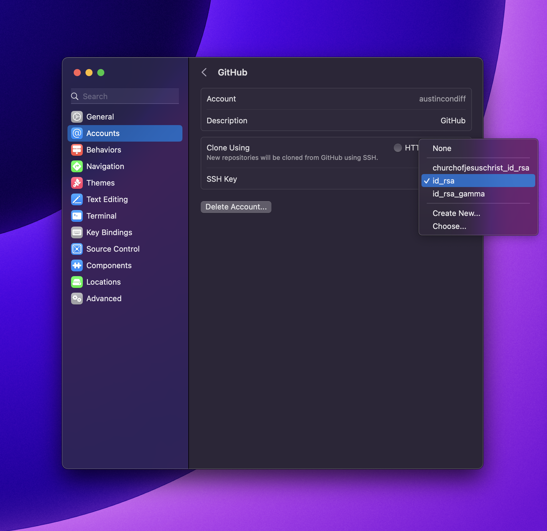This screenshot has height=531, width=547.
Task: Pick id_rsa_gamma SSH key
Action: 478,194
